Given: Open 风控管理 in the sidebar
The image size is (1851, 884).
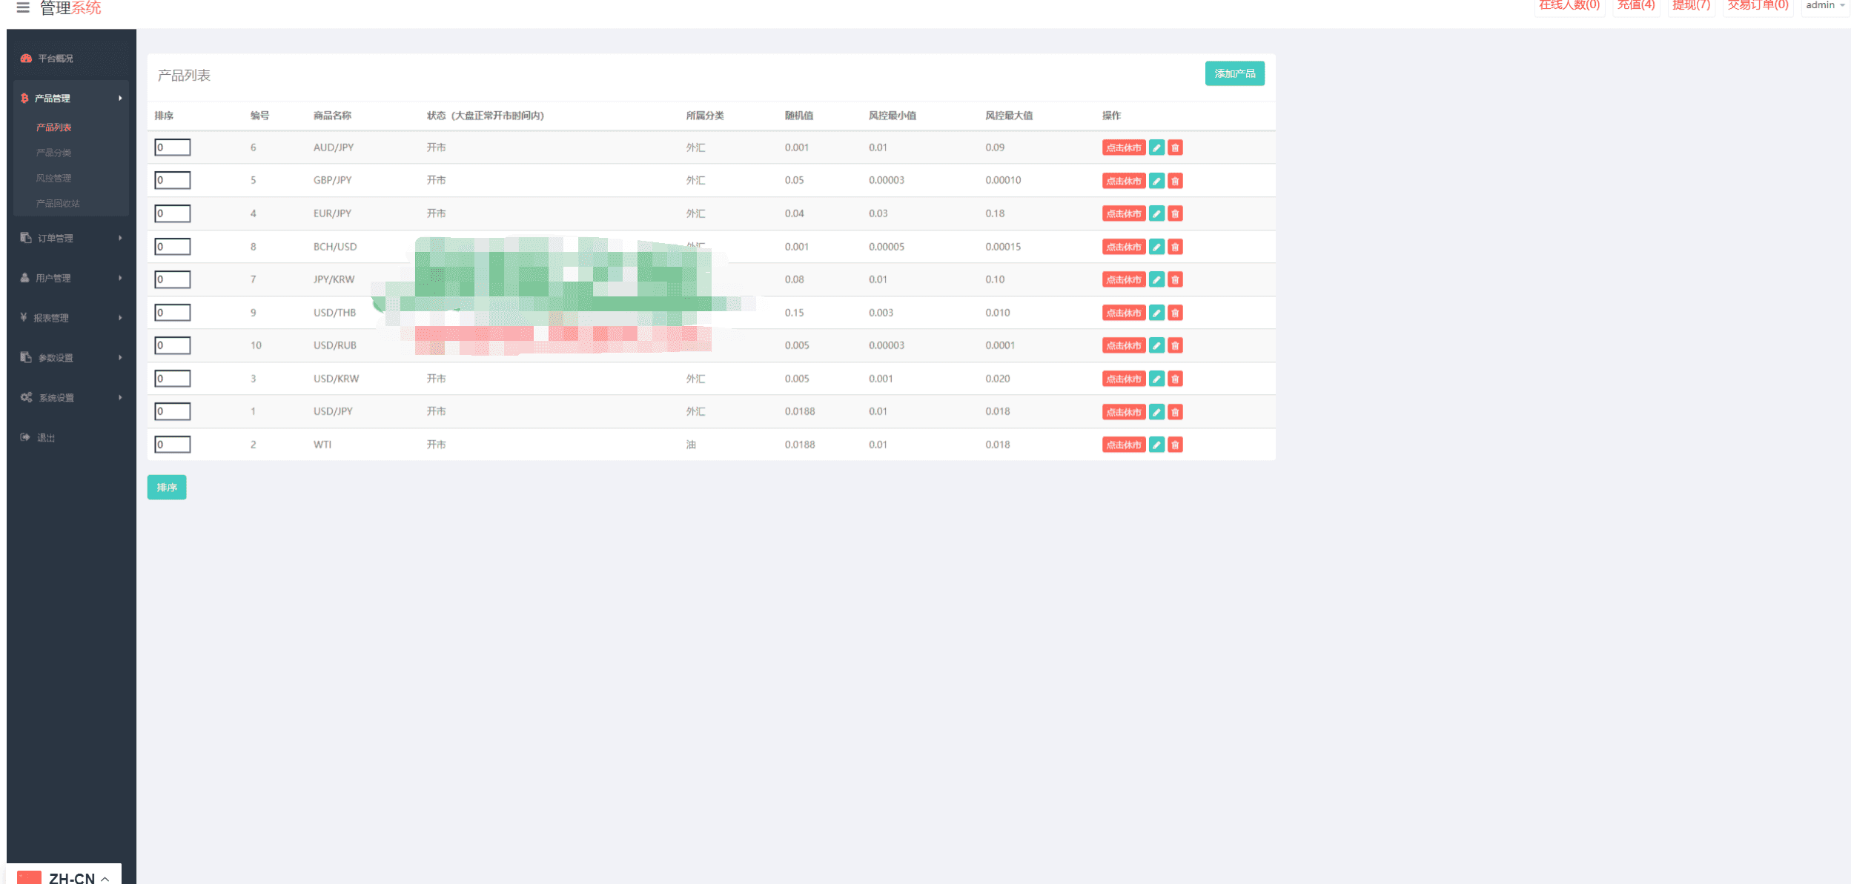Looking at the screenshot, I should pyautogui.click(x=54, y=178).
